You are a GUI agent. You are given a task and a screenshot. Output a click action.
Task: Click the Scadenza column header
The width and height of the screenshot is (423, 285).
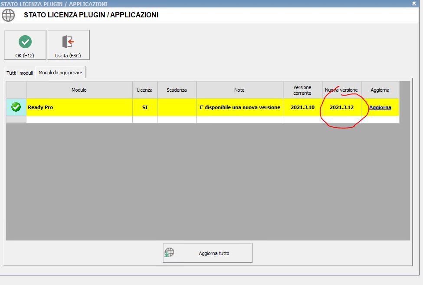pyautogui.click(x=177, y=90)
